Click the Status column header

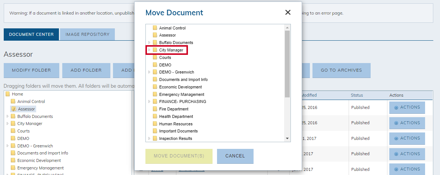[356, 95]
